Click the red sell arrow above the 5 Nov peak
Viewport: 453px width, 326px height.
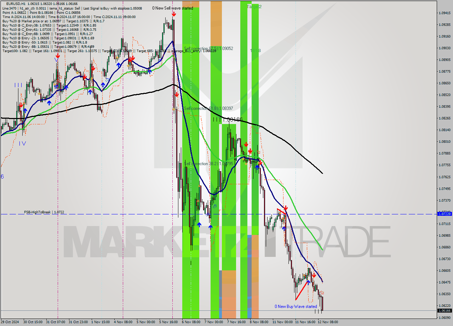pos(174,14)
